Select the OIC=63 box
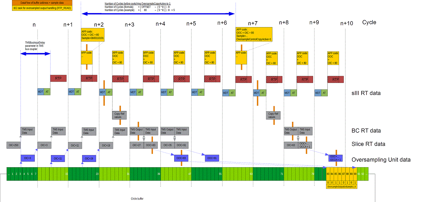 point(291,145)
